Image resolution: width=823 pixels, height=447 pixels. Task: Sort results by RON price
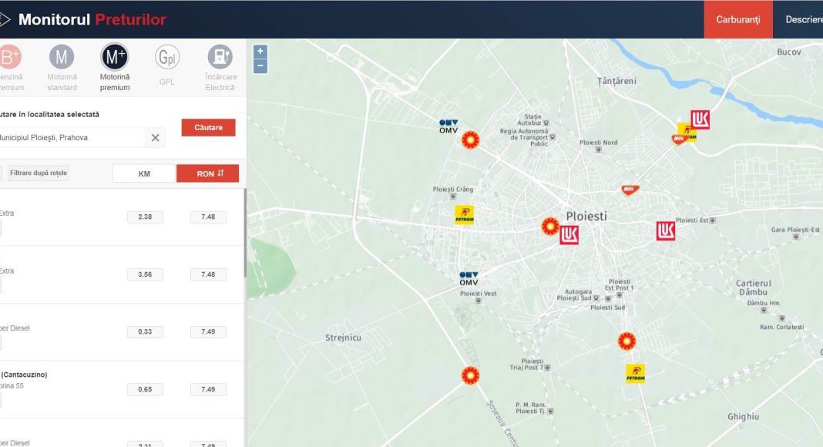[208, 173]
